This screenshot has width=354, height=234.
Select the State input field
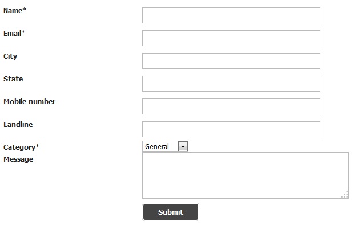(231, 84)
